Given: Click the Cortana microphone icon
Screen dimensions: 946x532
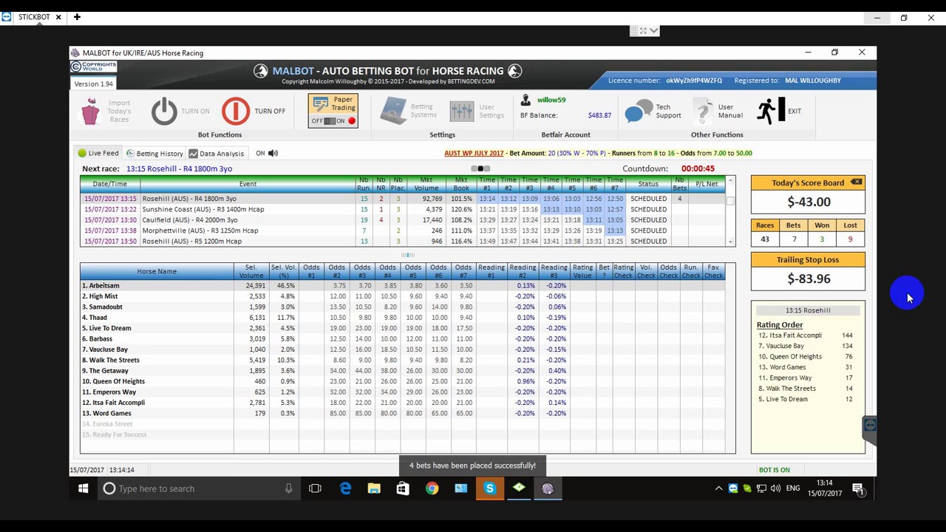Looking at the screenshot, I should coord(288,488).
